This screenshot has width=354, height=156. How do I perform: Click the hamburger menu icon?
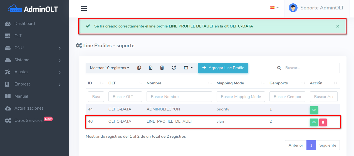[x=84, y=9]
